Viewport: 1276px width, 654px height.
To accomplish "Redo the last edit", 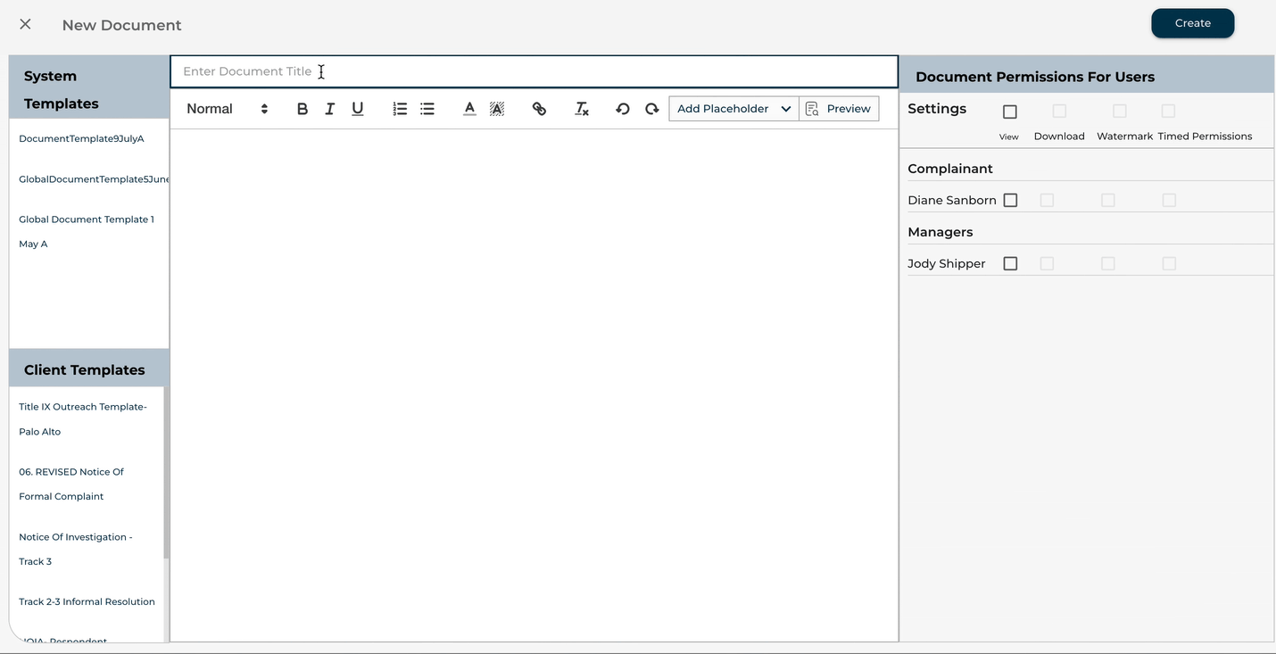I will [652, 109].
